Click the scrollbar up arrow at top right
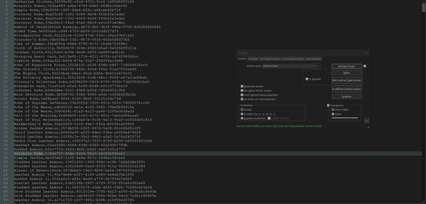Viewport: 426px width, 204px height. tap(424, 2)
